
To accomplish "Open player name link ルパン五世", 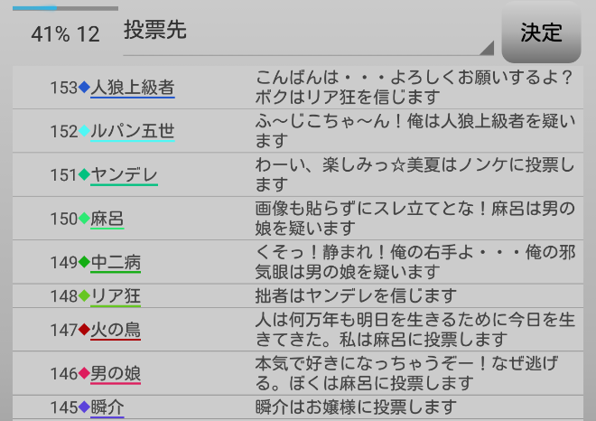I will (133, 131).
